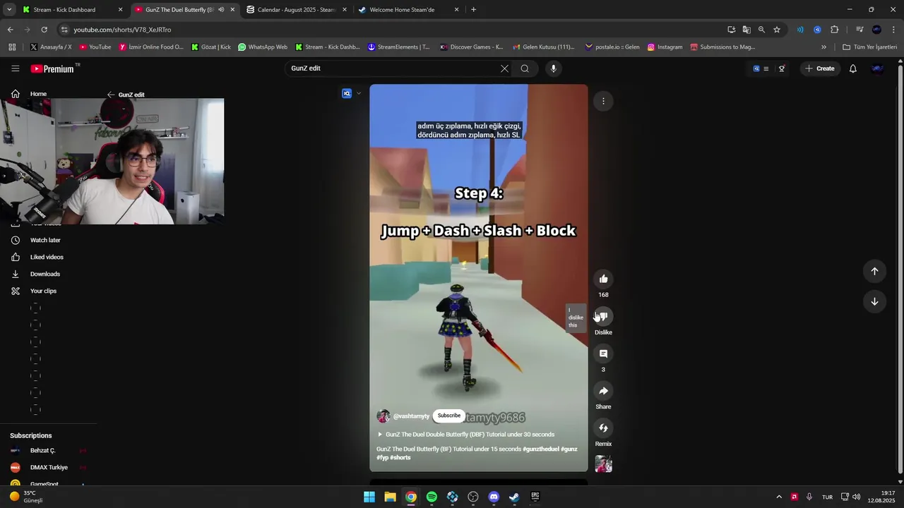The height and width of the screenshot is (508, 904).
Task: Click the browser zoom magnifier icon
Action: click(761, 30)
